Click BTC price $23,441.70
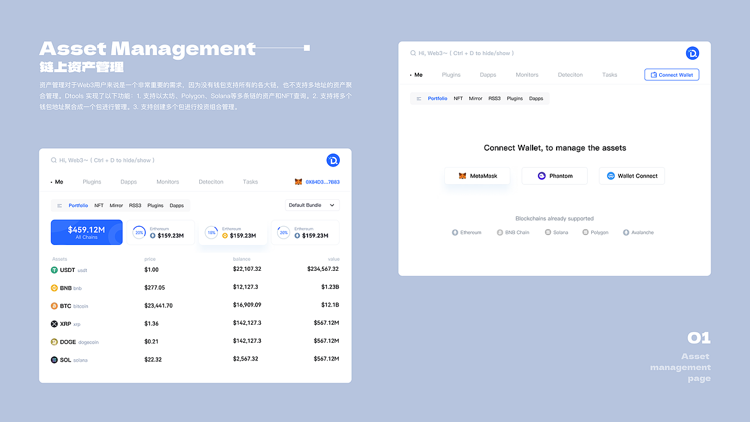This screenshot has width=750, height=422. click(x=159, y=306)
